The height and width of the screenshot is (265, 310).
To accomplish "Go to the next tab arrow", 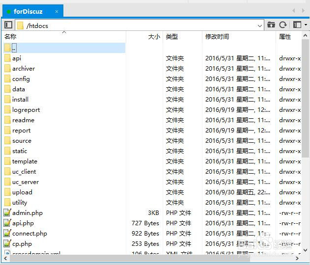I will [x=303, y=10].
